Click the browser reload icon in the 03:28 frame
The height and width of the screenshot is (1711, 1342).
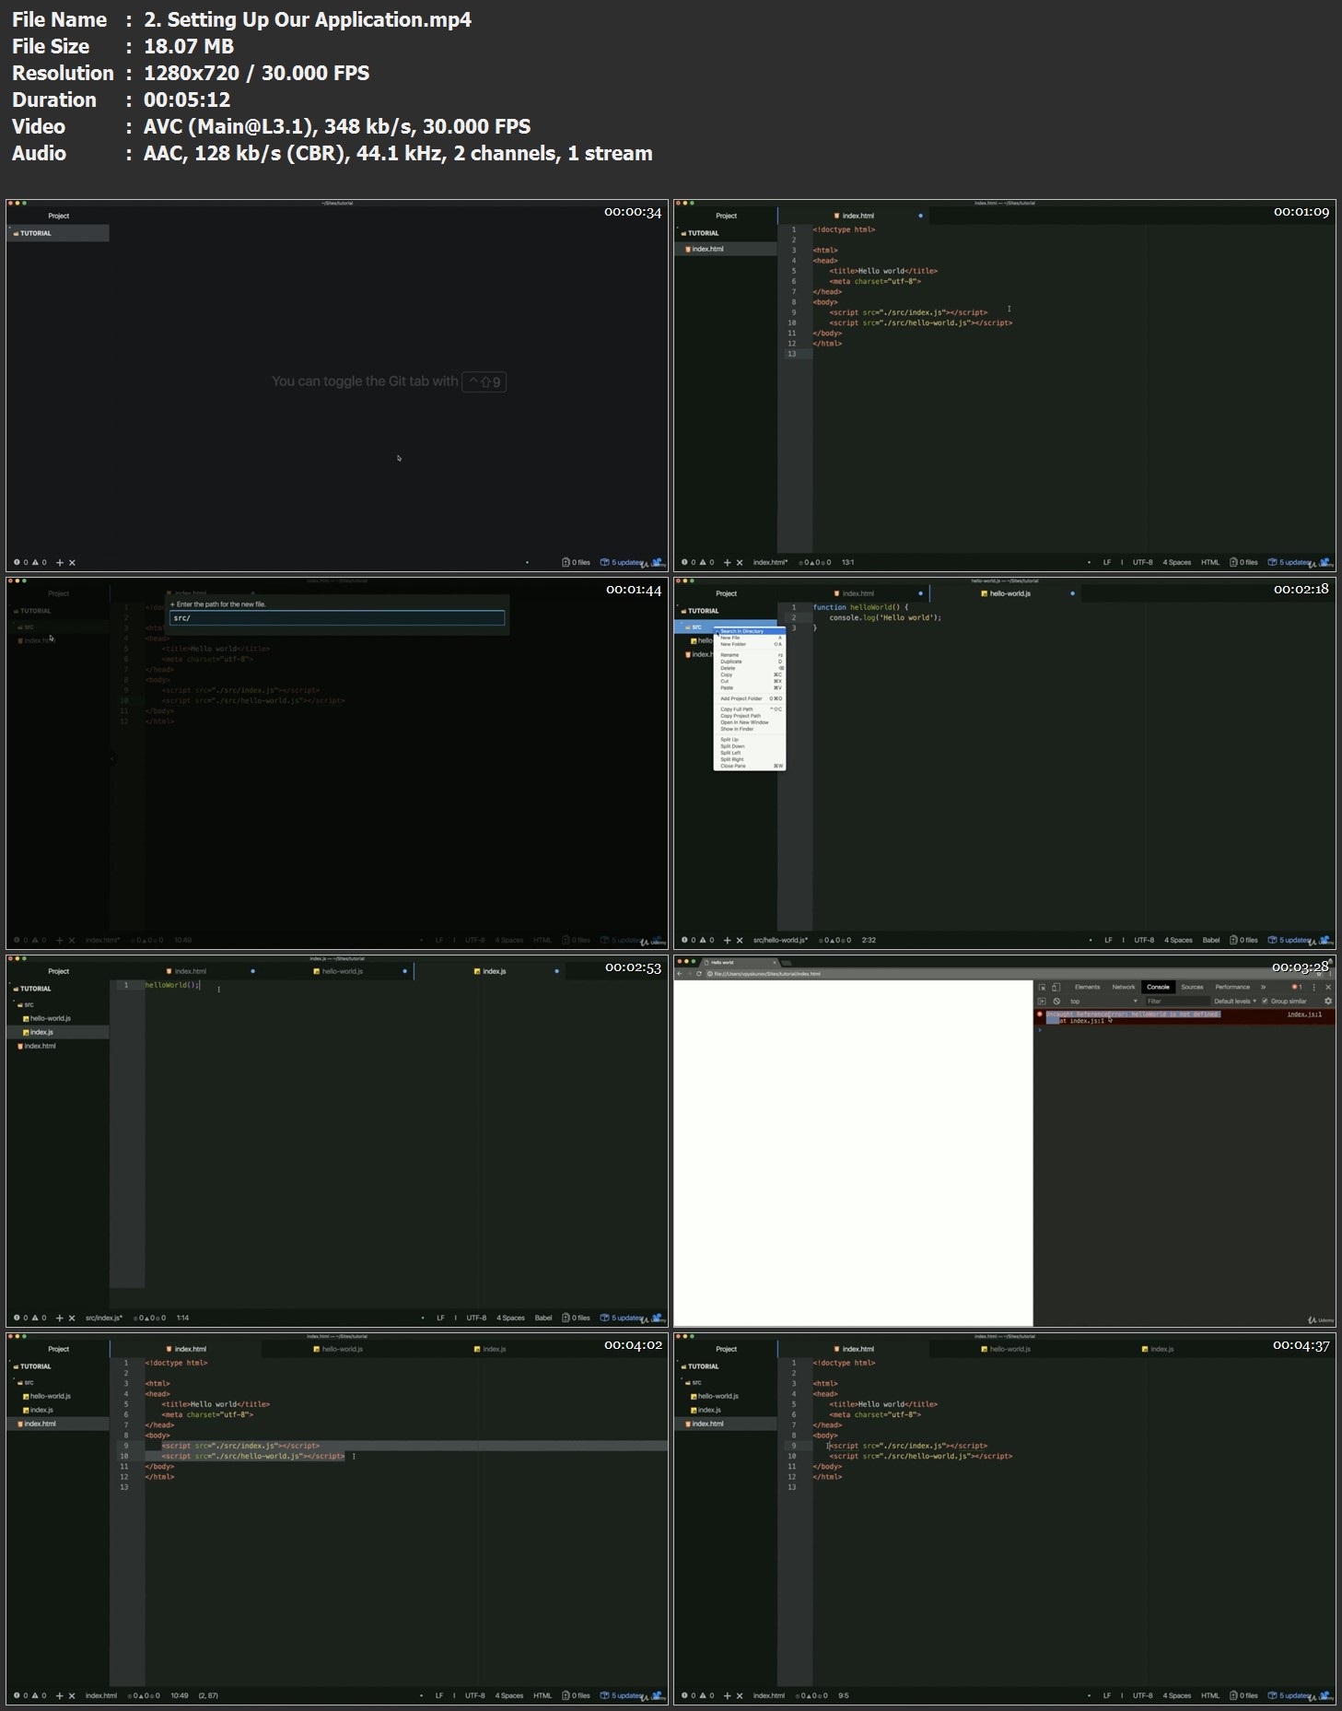tap(699, 973)
